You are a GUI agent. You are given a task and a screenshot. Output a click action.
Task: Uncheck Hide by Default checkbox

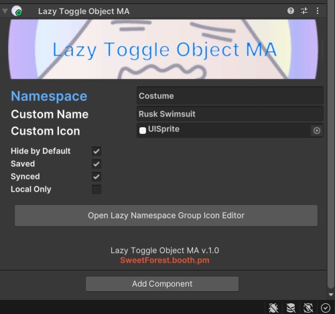(96, 151)
